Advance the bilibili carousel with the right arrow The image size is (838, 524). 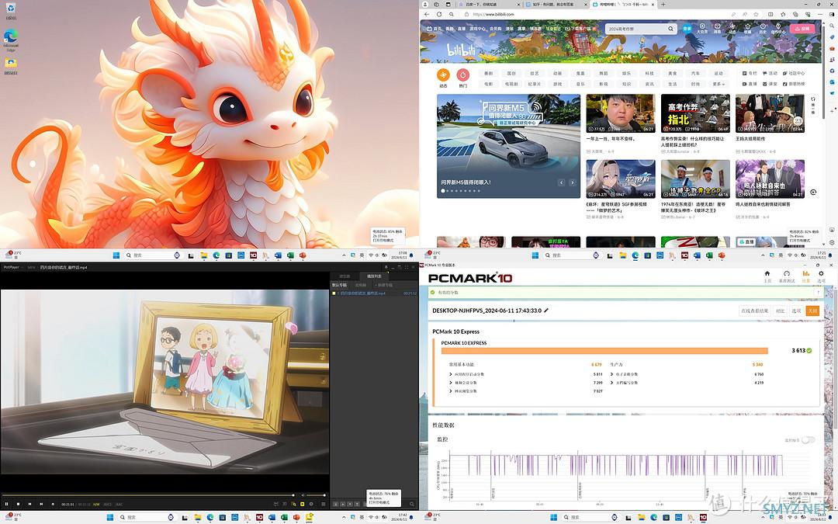pos(573,182)
